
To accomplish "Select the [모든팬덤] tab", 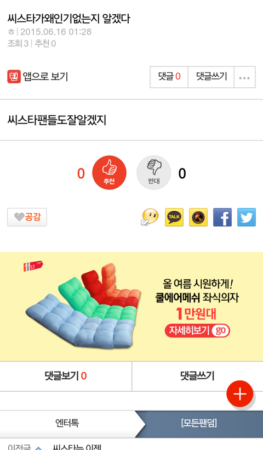I will (x=199, y=423).
